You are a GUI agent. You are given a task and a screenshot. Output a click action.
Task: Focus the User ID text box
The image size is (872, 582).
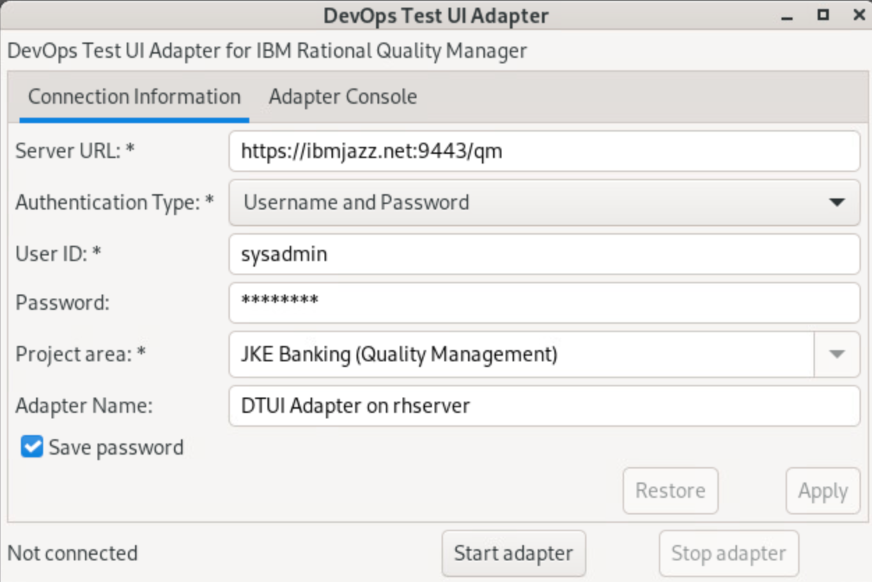tap(544, 255)
